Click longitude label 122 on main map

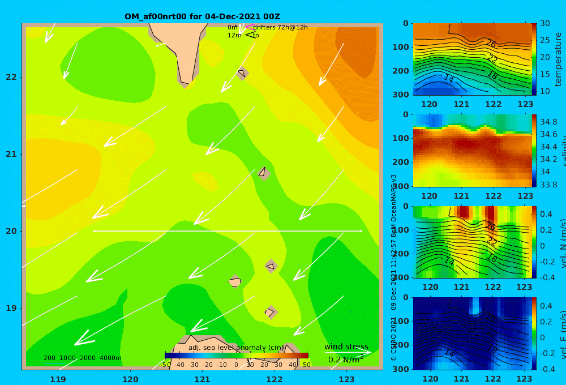pos(275,379)
